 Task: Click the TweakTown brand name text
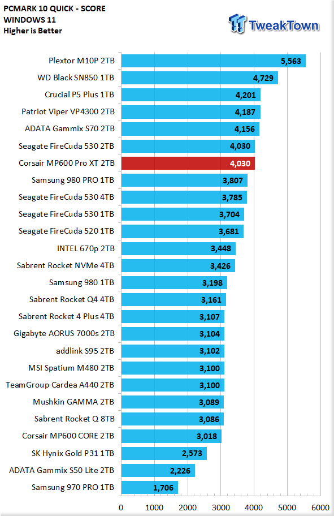click(284, 25)
